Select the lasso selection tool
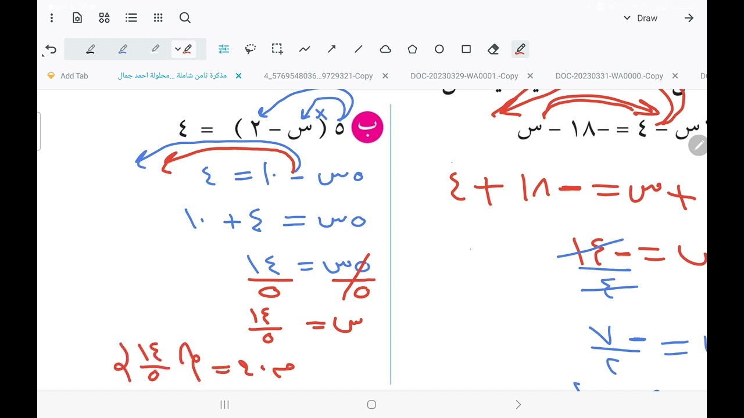The image size is (744, 418). coord(251,49)
